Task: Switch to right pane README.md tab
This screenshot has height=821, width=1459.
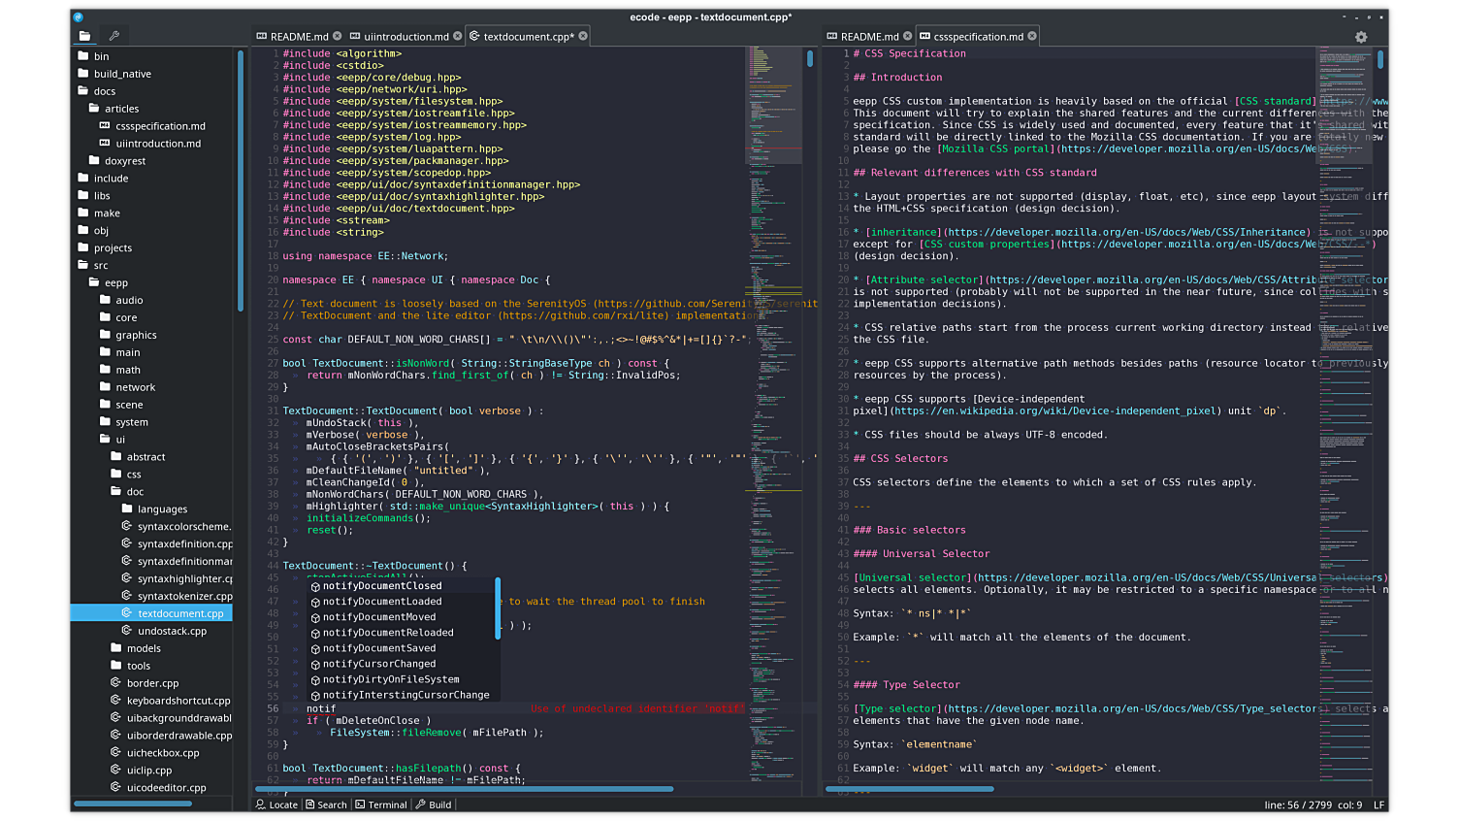Action: (x=869, y=36)
